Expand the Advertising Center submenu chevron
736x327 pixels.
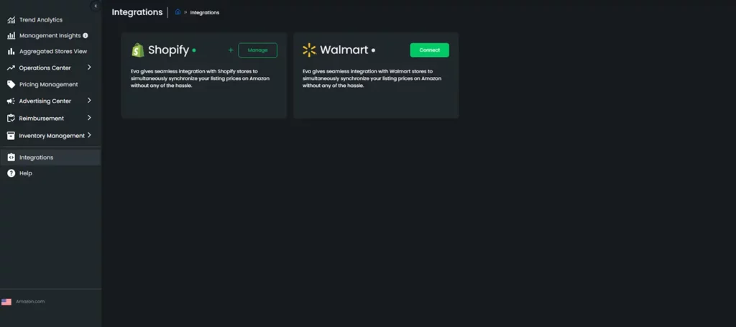(x=89, y=101)
